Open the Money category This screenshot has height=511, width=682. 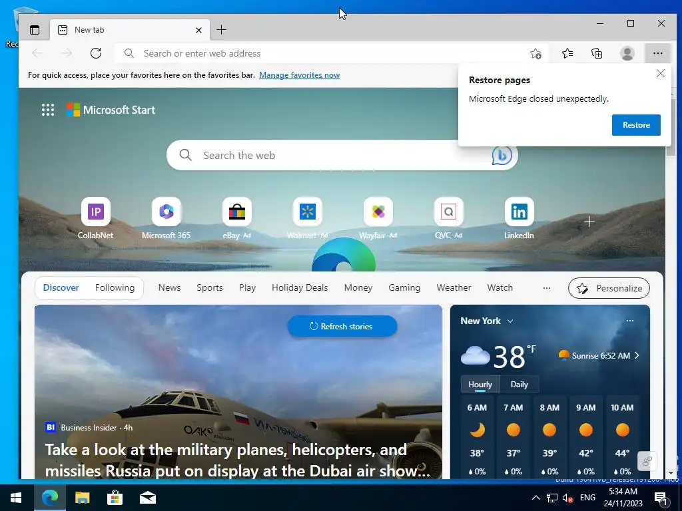tap(358, 287)
